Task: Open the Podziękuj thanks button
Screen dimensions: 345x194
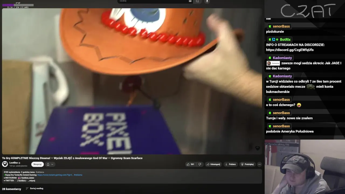Action: click(247, 164)
